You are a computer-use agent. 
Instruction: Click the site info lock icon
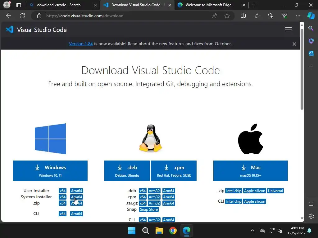coord(39,16)
